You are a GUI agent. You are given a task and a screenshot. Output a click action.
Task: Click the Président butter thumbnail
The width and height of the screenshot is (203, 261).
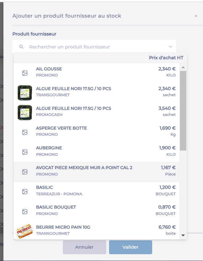point(25,231)
